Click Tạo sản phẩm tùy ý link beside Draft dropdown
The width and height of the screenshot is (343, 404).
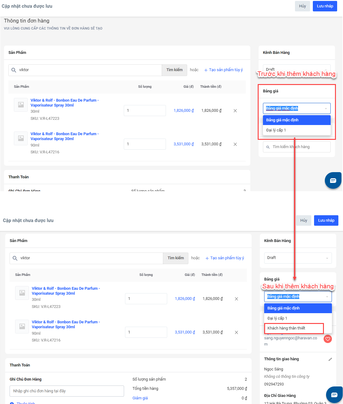(x=227, y=258)
